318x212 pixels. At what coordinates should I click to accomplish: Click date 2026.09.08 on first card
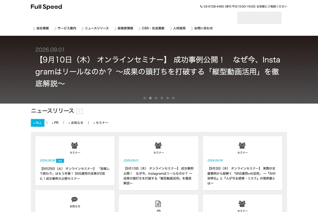pos(48,160)
